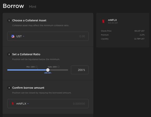Click the 615.55 UST price under mNFLX
Image resolution: width=151 pixels, height=117 pixels.
pyautogui.click(x=113, y=23)
